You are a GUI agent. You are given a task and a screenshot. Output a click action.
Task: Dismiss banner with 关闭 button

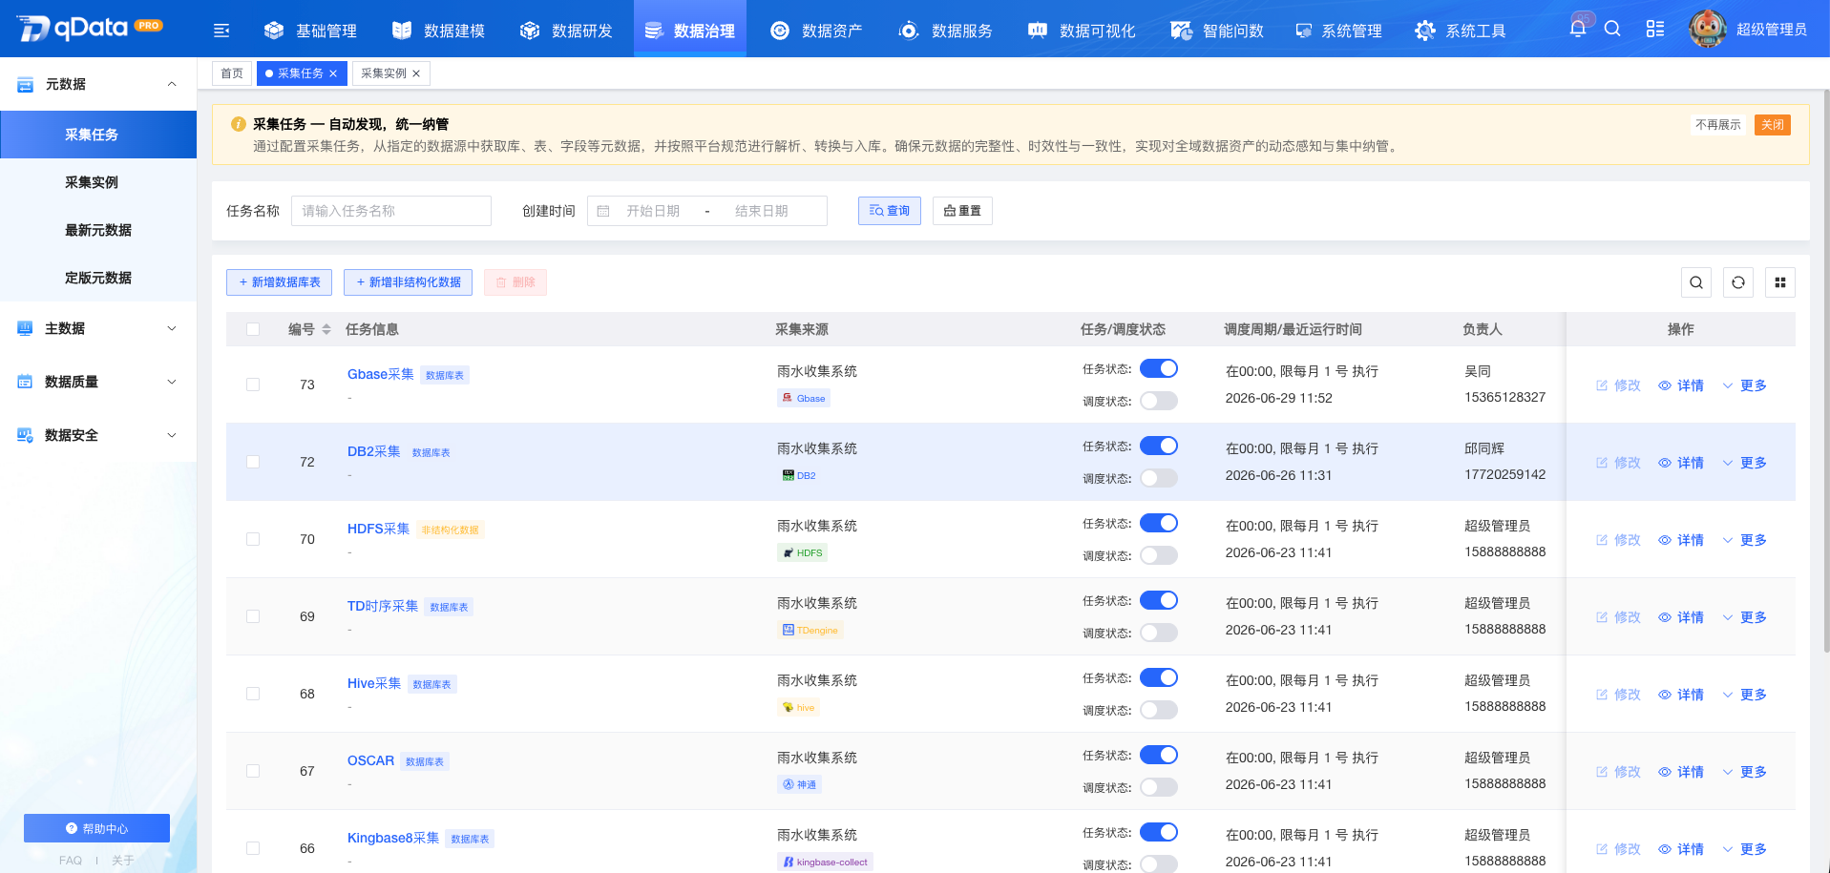pyautogui.click(x=1773, y=125)
